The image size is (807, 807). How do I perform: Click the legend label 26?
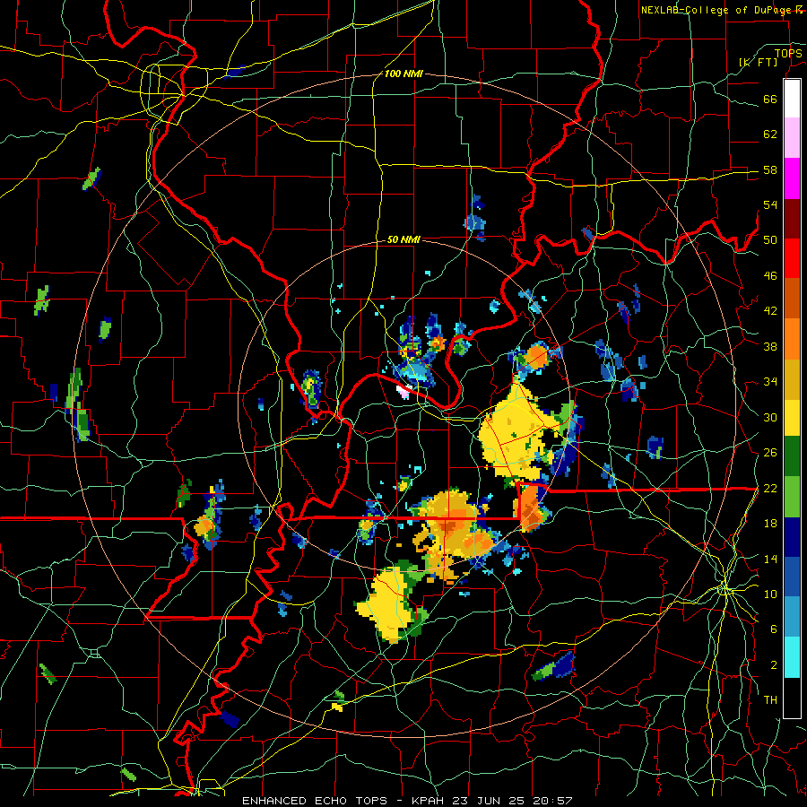pos(770,453)
